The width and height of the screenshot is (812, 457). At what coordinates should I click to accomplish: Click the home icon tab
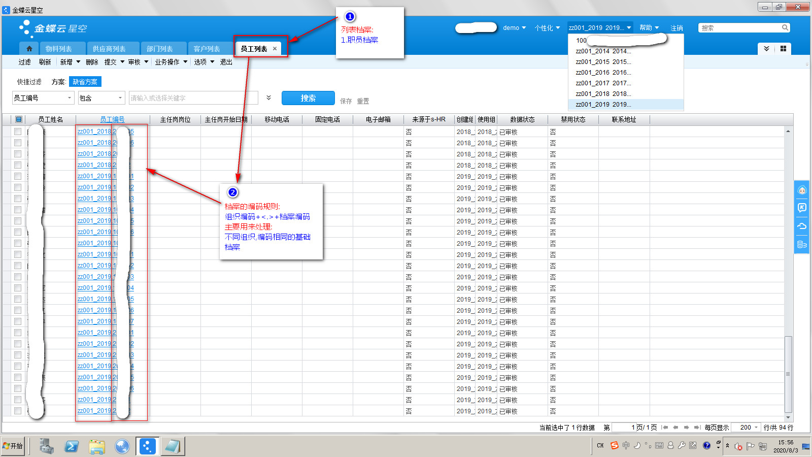click(29, 49)
